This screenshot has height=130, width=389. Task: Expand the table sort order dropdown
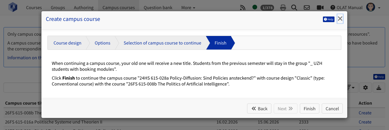click(x=352, y=88)
